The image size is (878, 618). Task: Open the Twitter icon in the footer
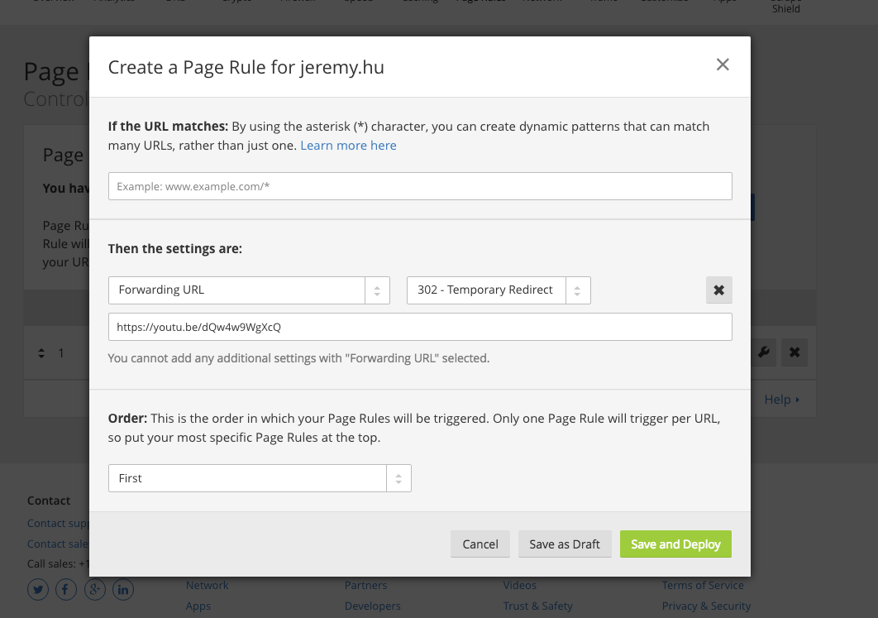tap(38, 589)
